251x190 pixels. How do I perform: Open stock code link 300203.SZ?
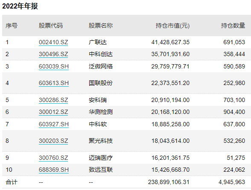pyautogui.click(x=53, y=141)
